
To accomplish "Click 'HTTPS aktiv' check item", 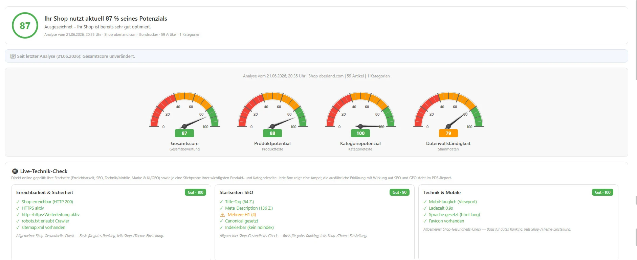I will tap(33, 208).
